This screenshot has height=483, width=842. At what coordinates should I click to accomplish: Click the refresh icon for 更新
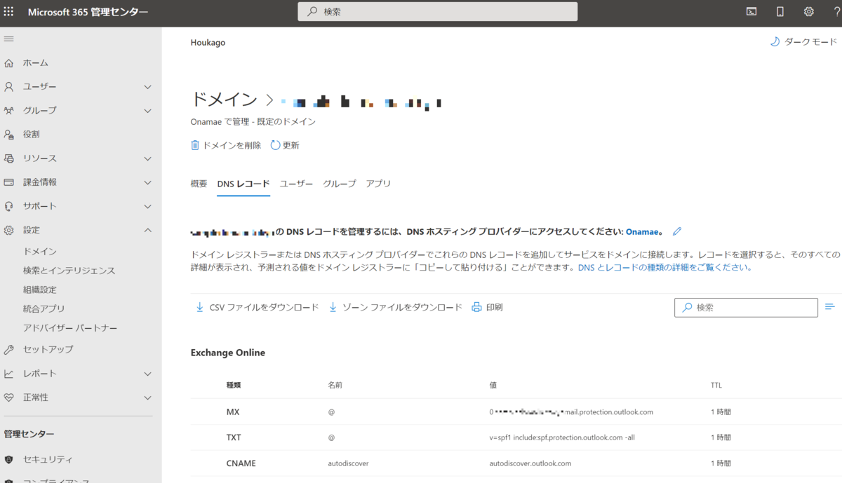[x=275, y=145]
